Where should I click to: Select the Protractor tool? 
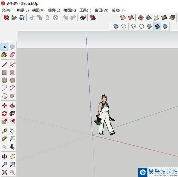4,139
